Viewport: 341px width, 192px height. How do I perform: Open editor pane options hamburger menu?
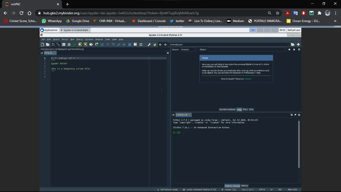point(168,53)
